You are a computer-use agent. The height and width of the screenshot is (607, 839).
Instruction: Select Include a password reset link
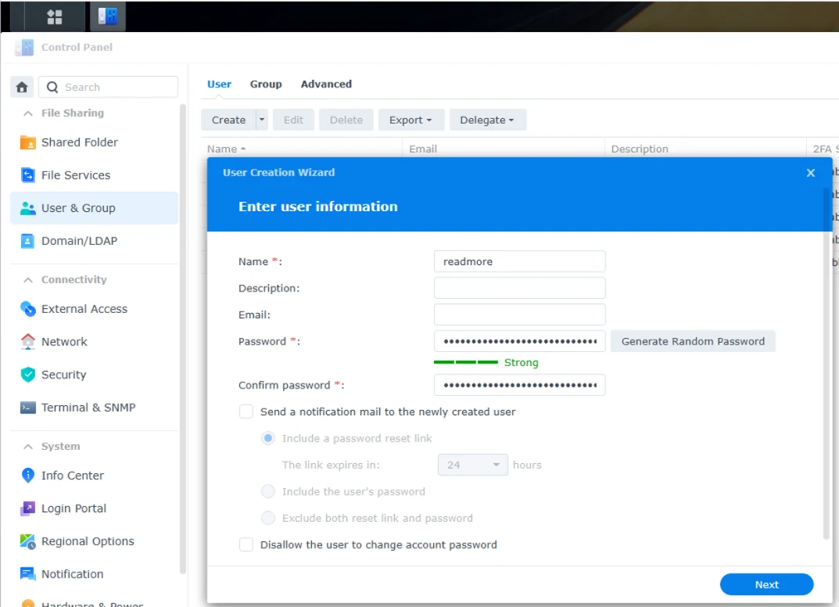[x=268, y=438]
